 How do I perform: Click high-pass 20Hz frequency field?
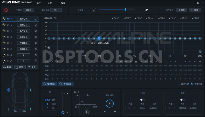tap(142, 108)
